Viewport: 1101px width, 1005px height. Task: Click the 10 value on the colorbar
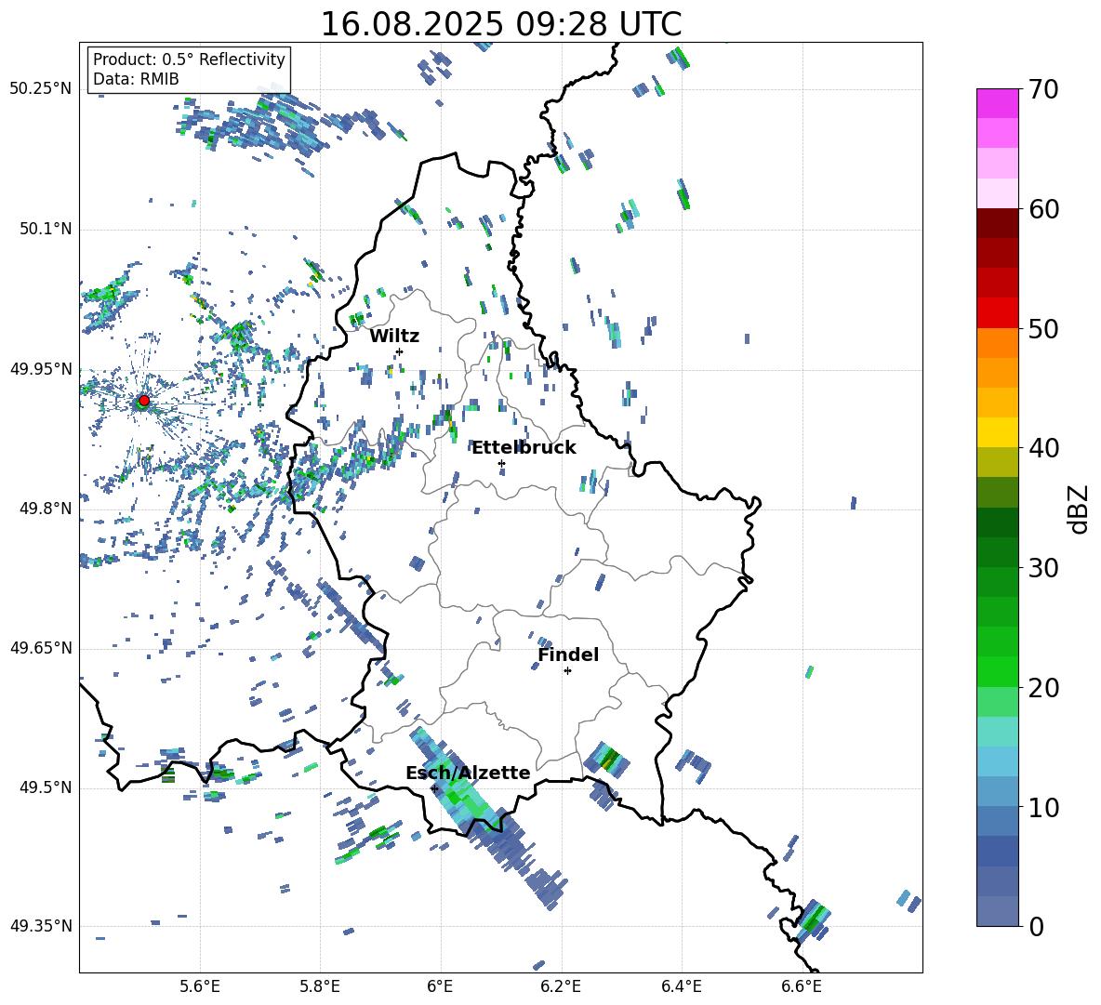point(1043,807)
